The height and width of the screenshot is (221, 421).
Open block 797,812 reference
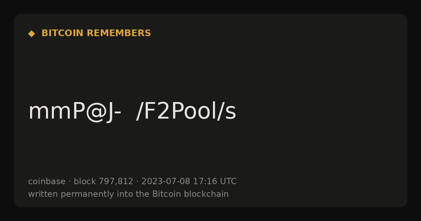pyautogui.click(x=103, y=181)
